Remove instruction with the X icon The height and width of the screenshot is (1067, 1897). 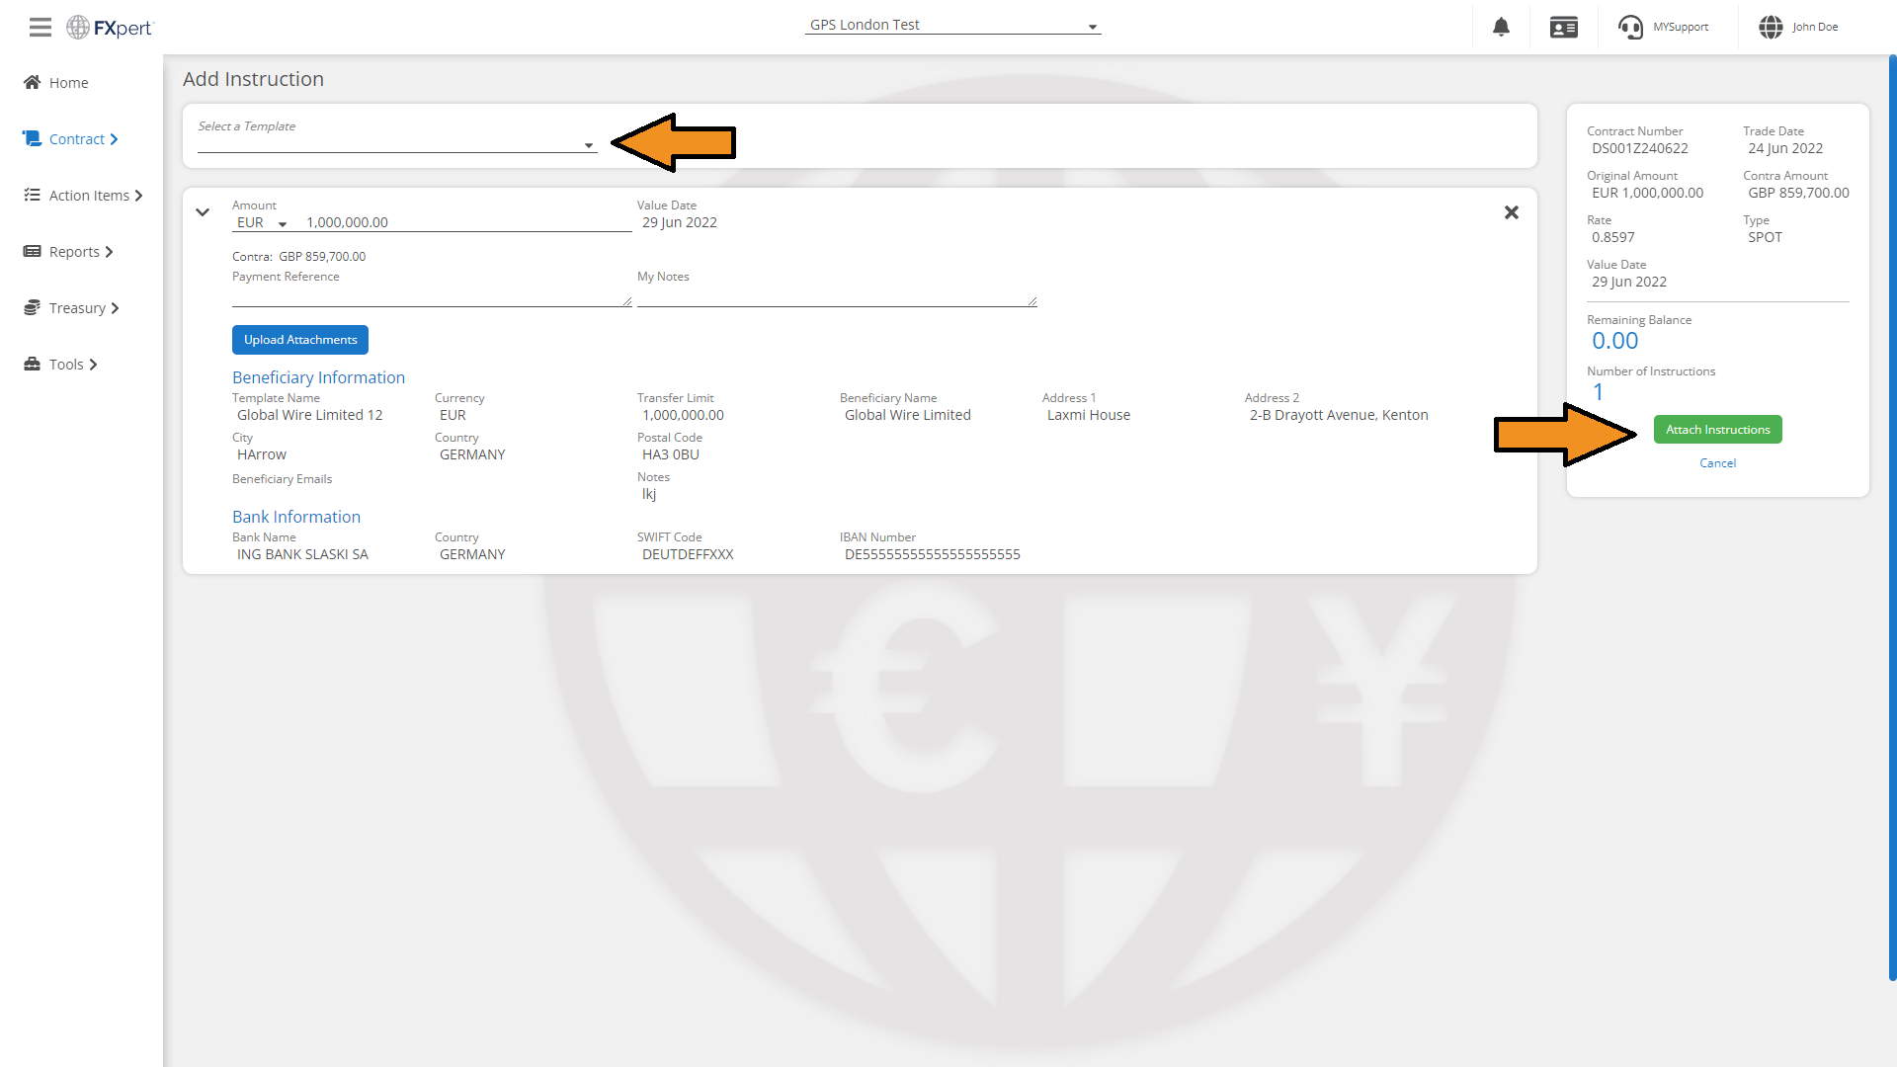tap(1511, 212)
